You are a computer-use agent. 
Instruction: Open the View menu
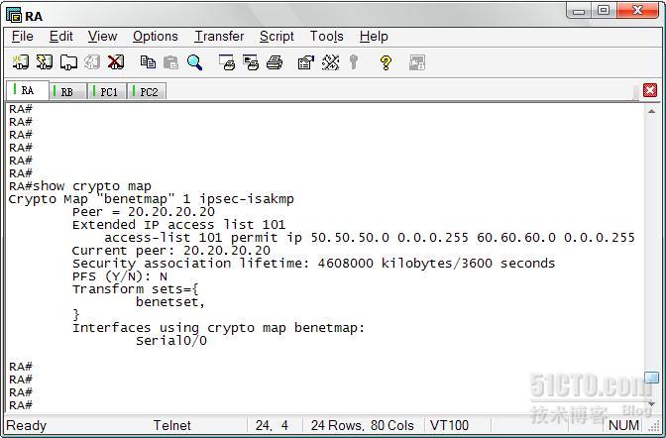102,37
